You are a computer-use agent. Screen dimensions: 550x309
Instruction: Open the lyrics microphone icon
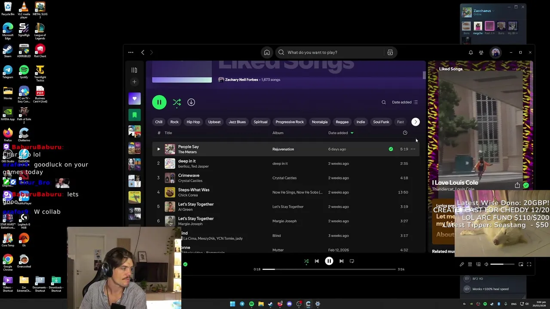[x=462, y=264]
